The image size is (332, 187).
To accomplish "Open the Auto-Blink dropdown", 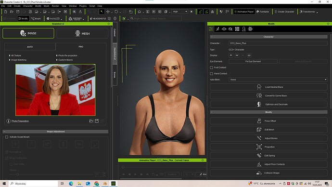I will pos(278,80).
